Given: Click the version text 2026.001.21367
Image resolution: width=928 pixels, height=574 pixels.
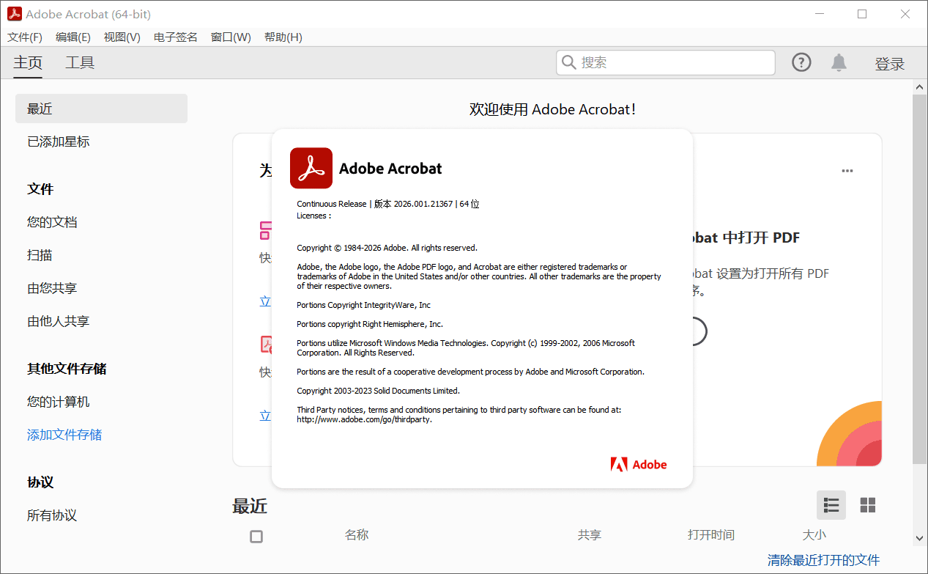Looking at the screenshot, I should (423, 204).
